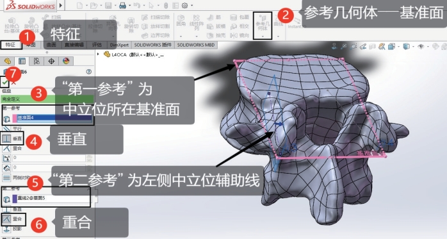This screenshot has width=447, height=239.
Task: Switch to the 特征 features tab
Action: click(x=10, y=45)
